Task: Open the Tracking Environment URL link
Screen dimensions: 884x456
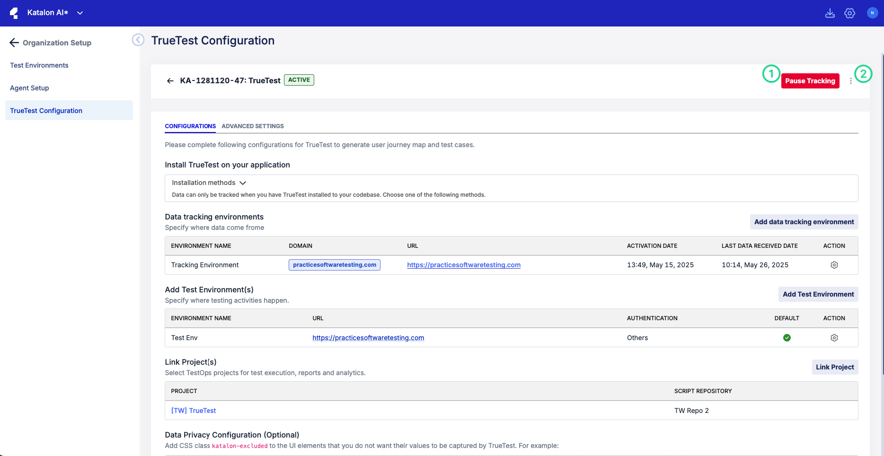Action: (x=464, y=265)
